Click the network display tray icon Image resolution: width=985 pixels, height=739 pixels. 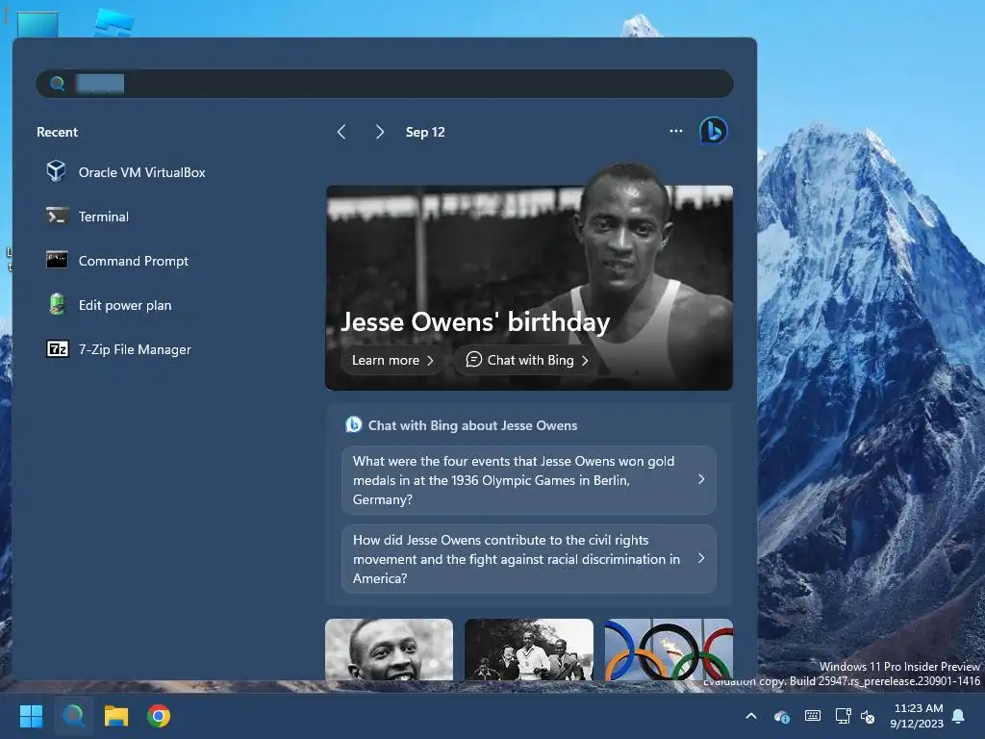[x=843, y=716]
